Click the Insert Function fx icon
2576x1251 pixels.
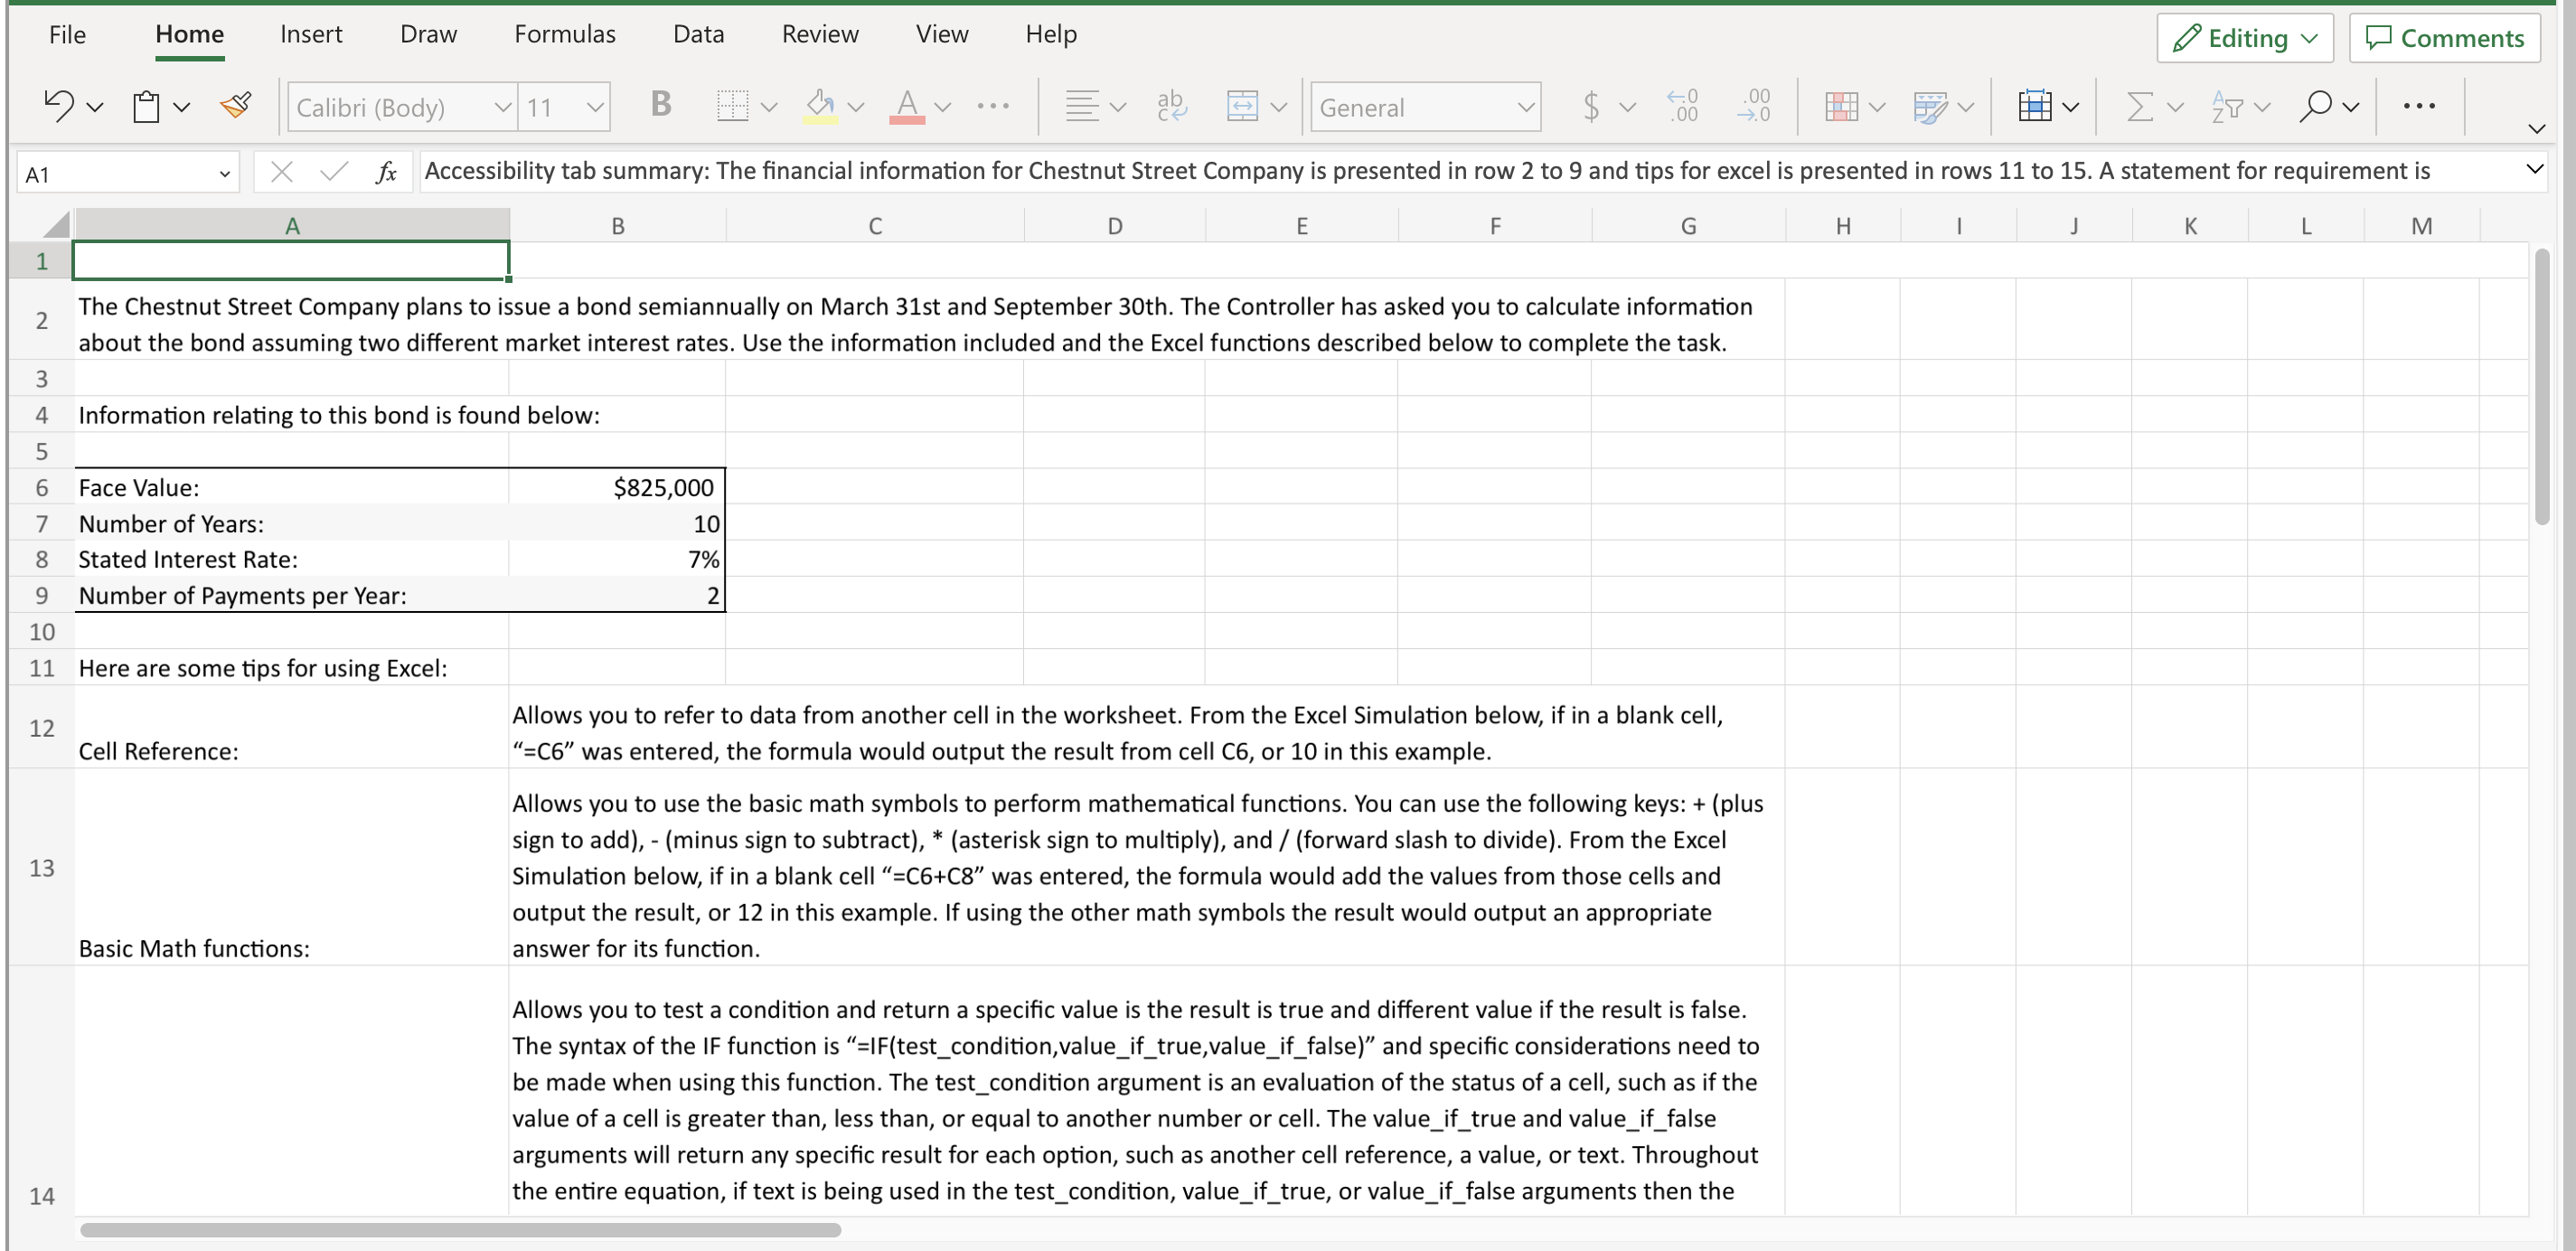tap(386, 171)
